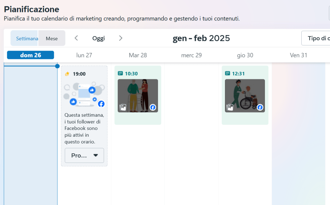
Task: Click the Facebook icon on the 10:30 post
Action: pos(153,107)
